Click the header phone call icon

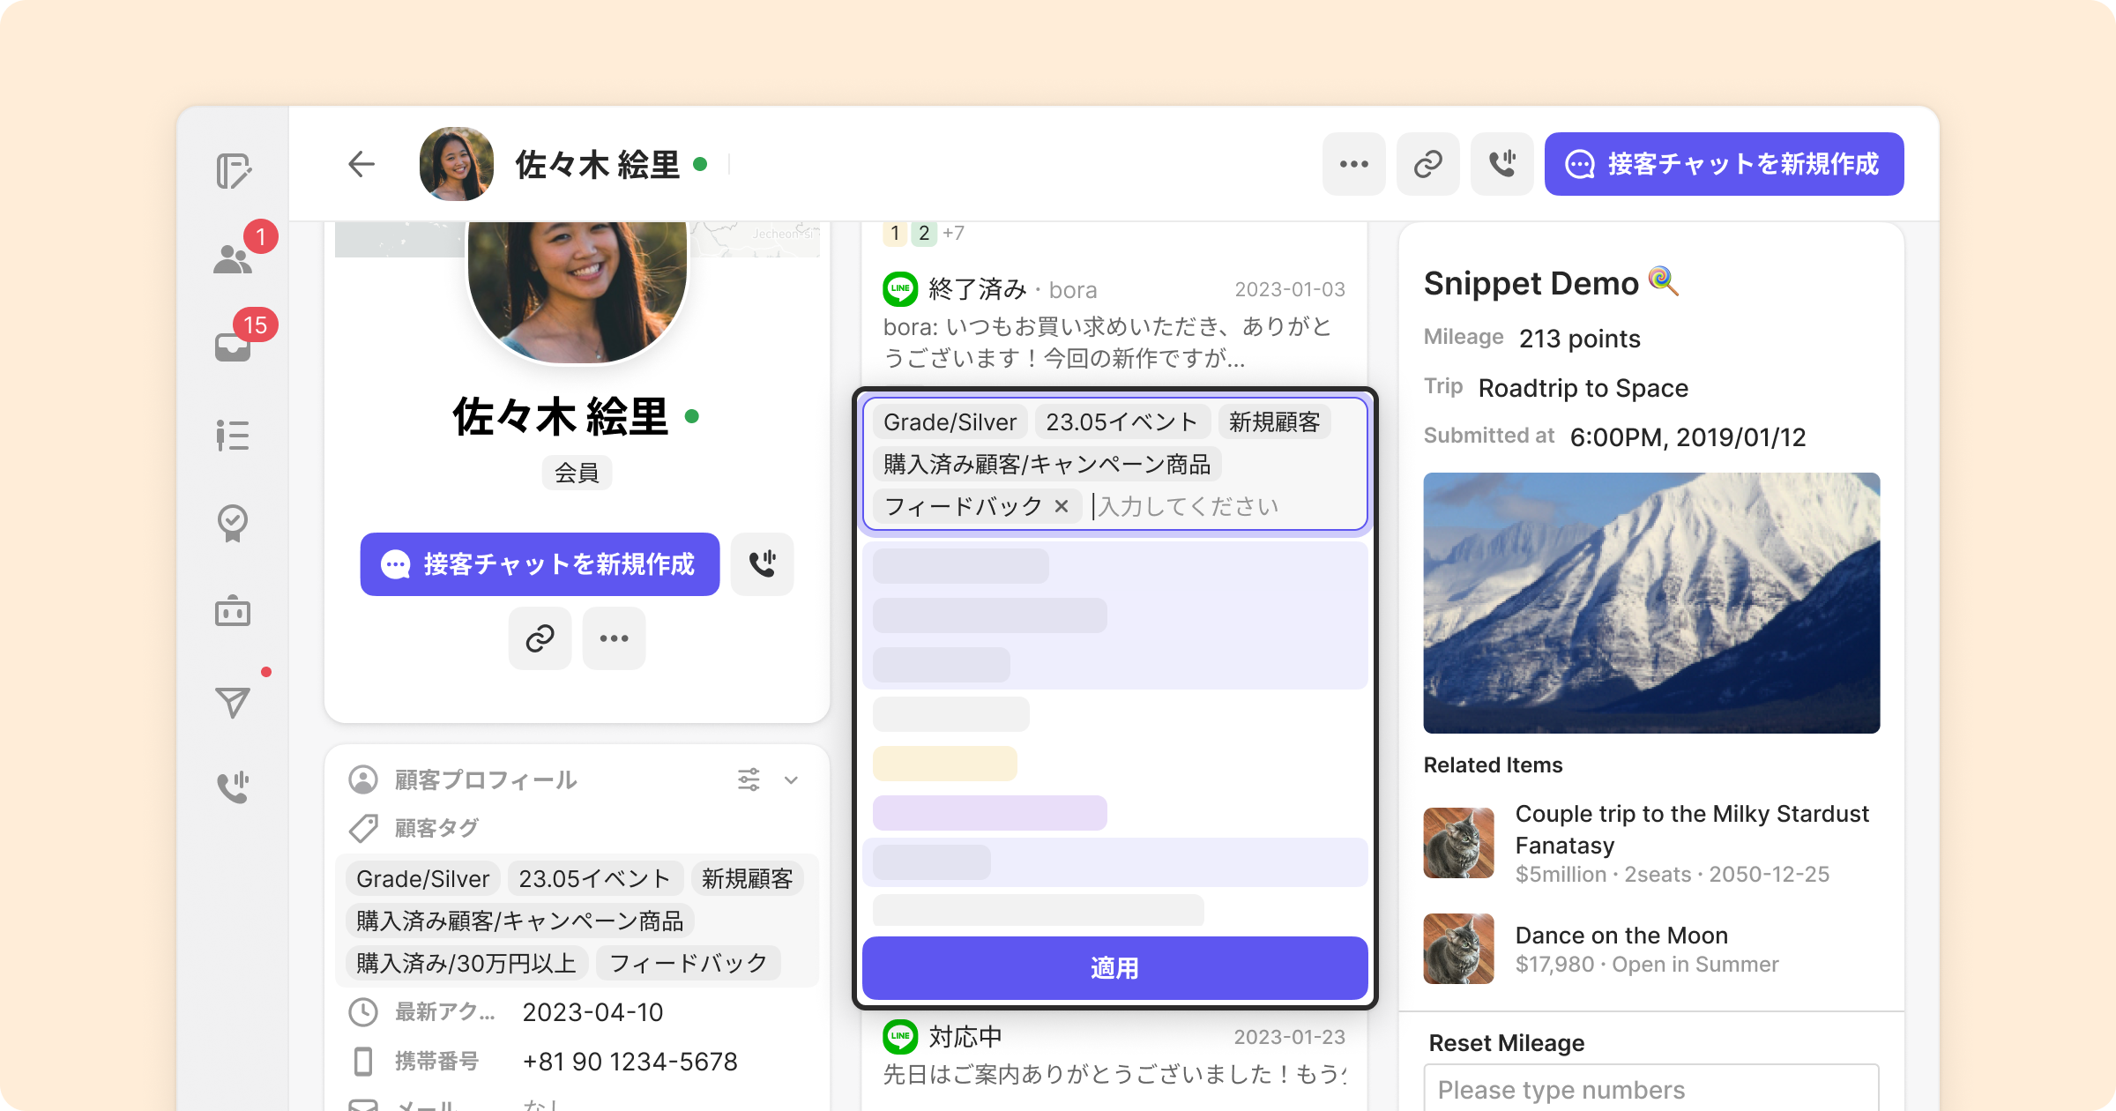[x=1502, y=164]
